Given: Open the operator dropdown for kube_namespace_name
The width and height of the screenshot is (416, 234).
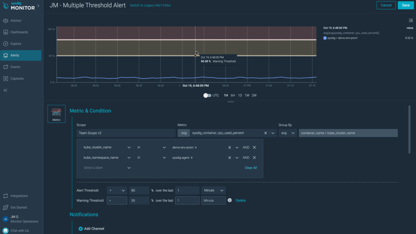Looking at the screenshot, I should (x=151, y=158).
